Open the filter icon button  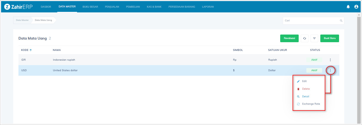(x=314, y=39)
